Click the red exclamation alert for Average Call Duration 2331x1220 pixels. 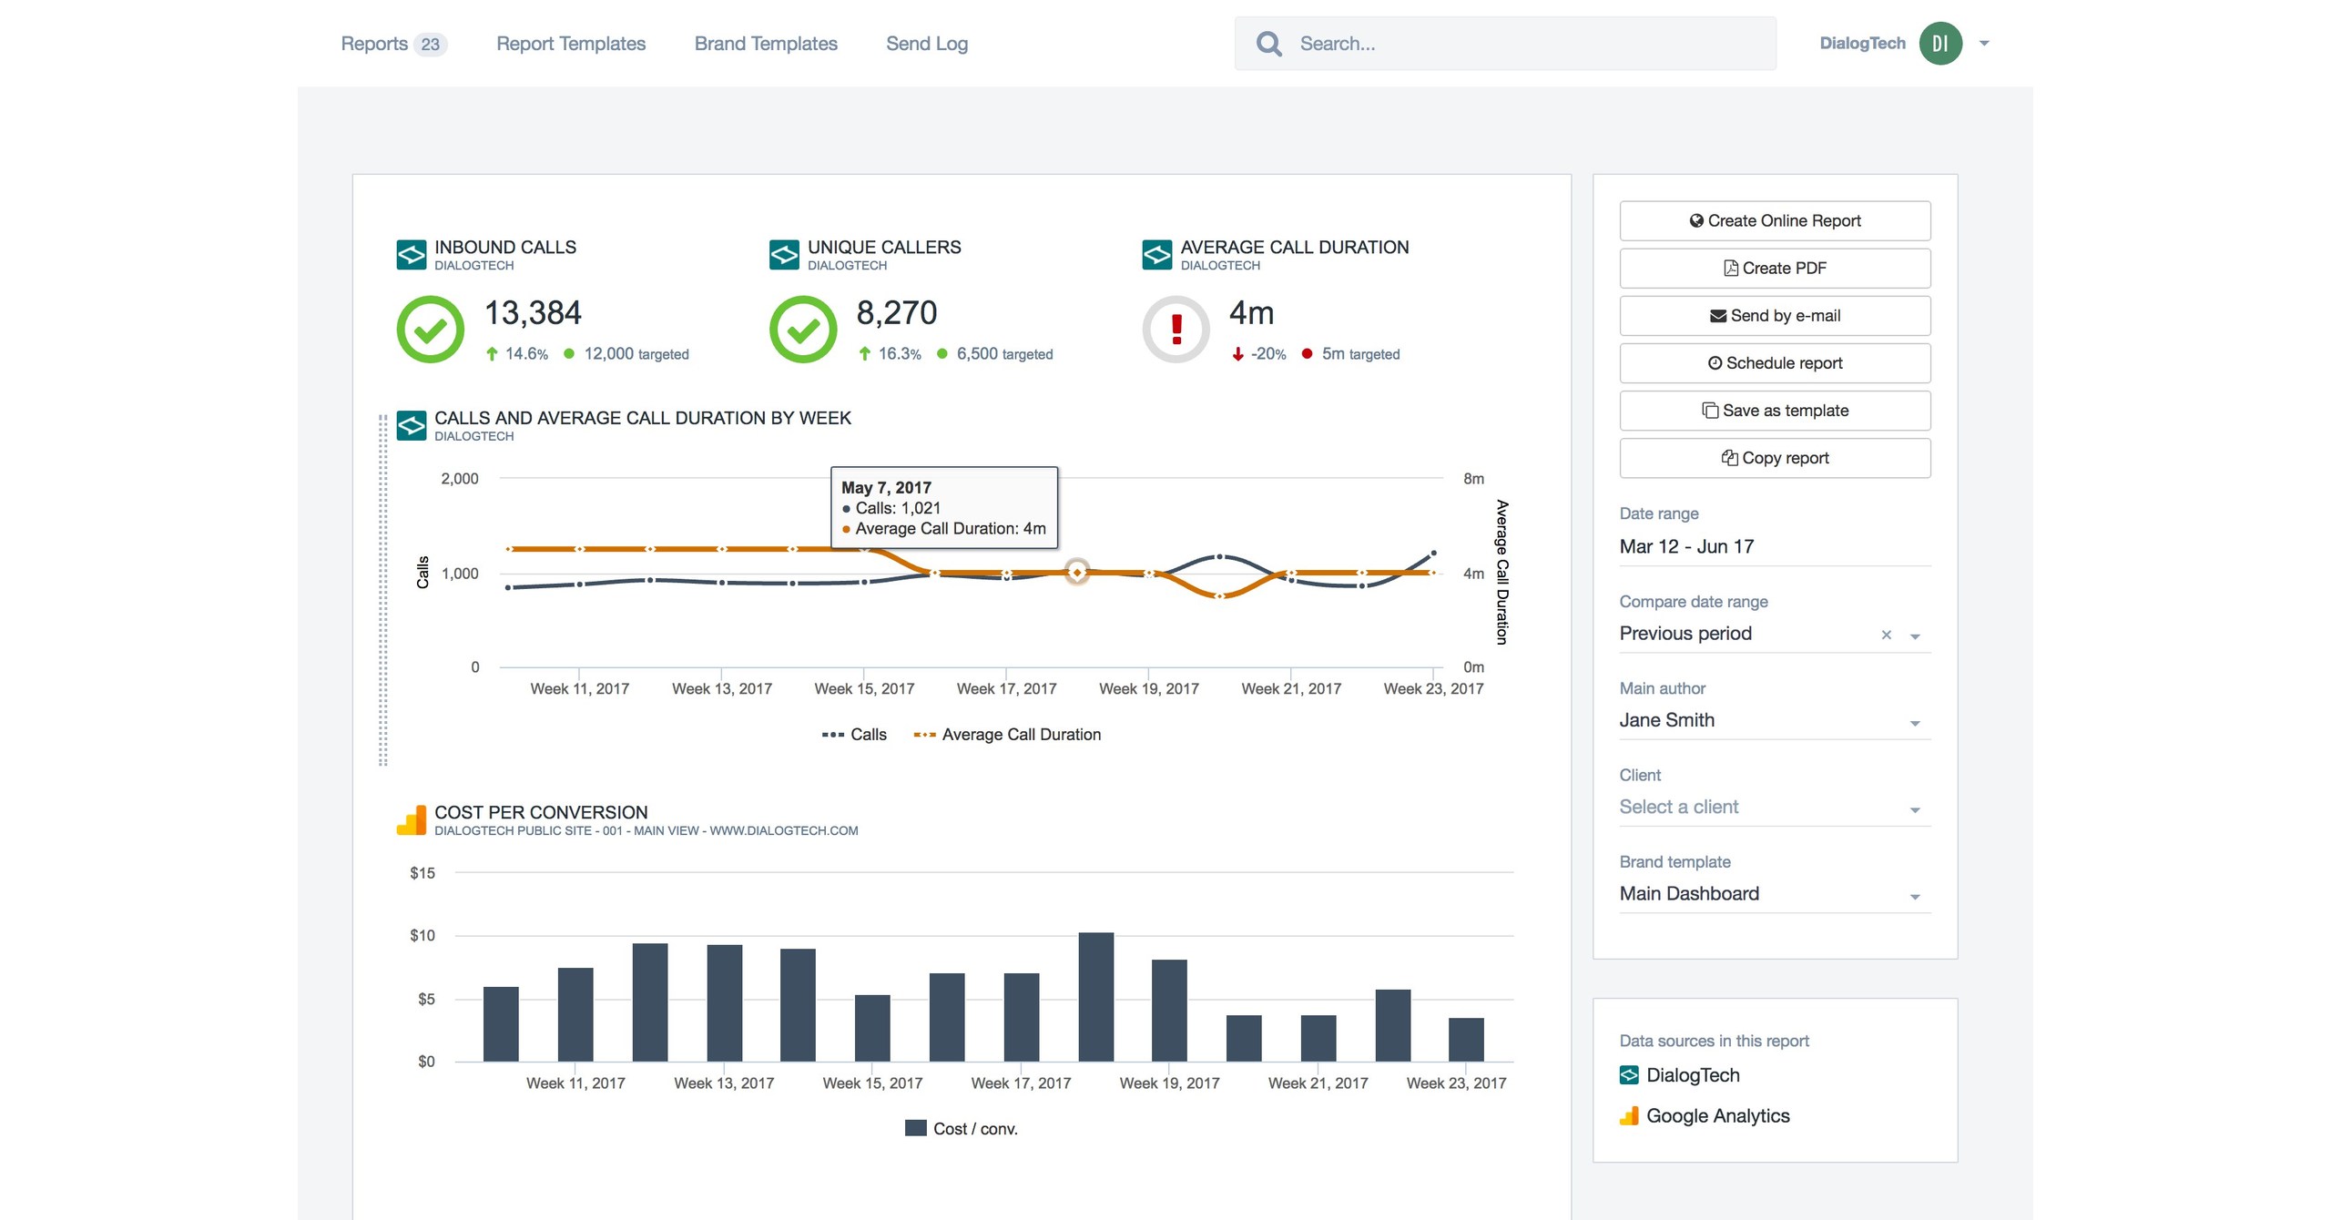(x=1176, y=329)
